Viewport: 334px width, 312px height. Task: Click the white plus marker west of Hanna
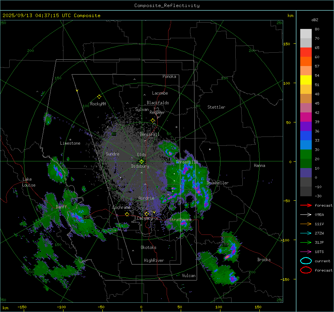coord(210,149)
